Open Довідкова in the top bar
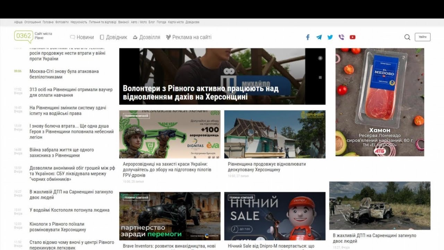 click(x=193, y=22)
